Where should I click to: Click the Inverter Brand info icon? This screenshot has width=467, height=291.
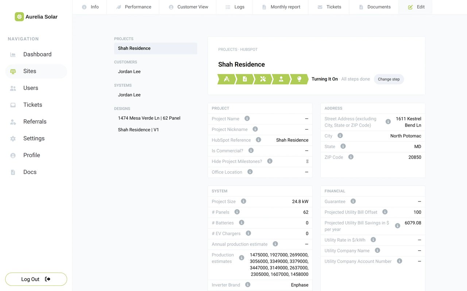(x=248, y=285)
